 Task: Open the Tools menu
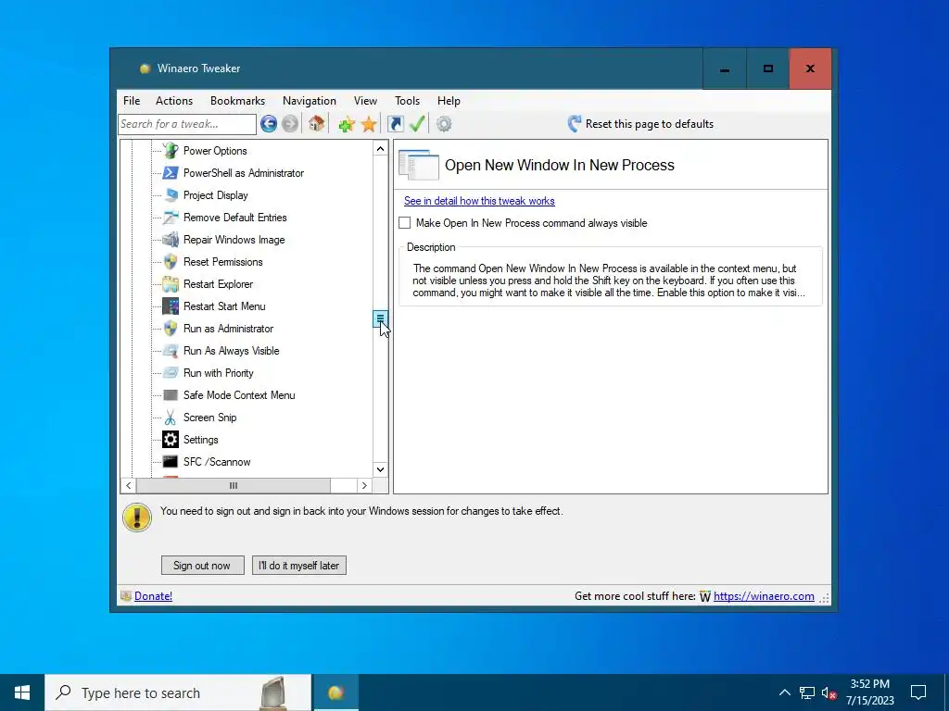(x=408, y=101)
